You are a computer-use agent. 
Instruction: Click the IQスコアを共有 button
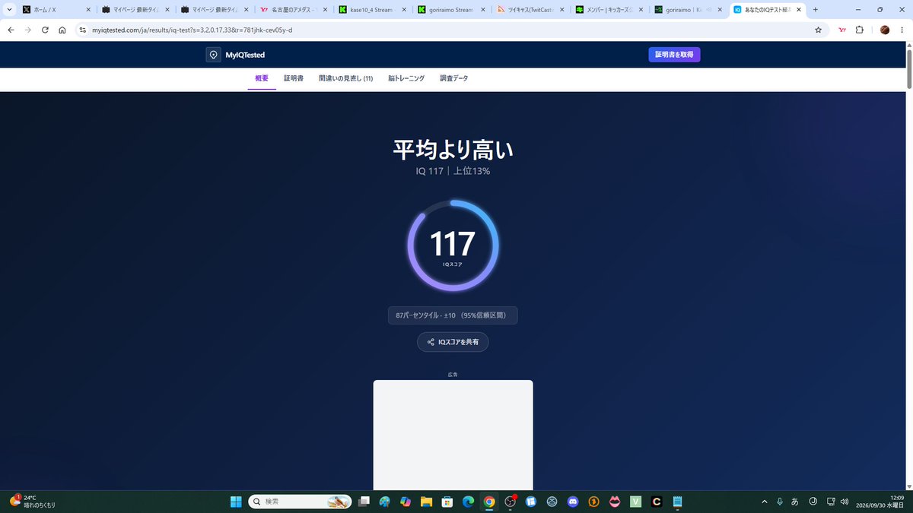[x=453, y=342]
